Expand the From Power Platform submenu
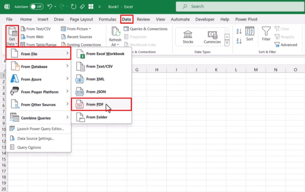Screen dimensions: 305x192 tap(38, 91)
